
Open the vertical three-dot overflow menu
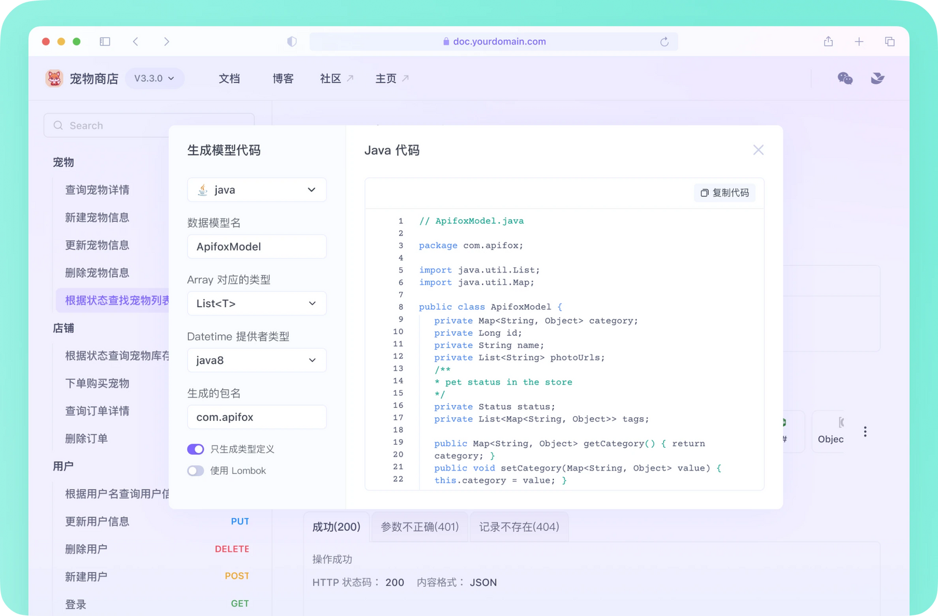click(865, 431)
